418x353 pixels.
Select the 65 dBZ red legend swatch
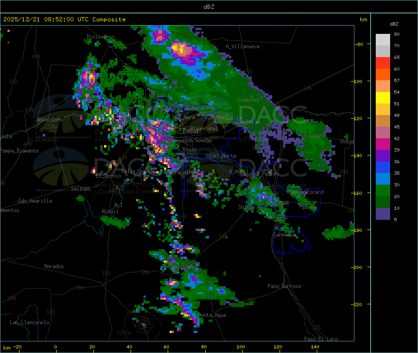[383, 63]
